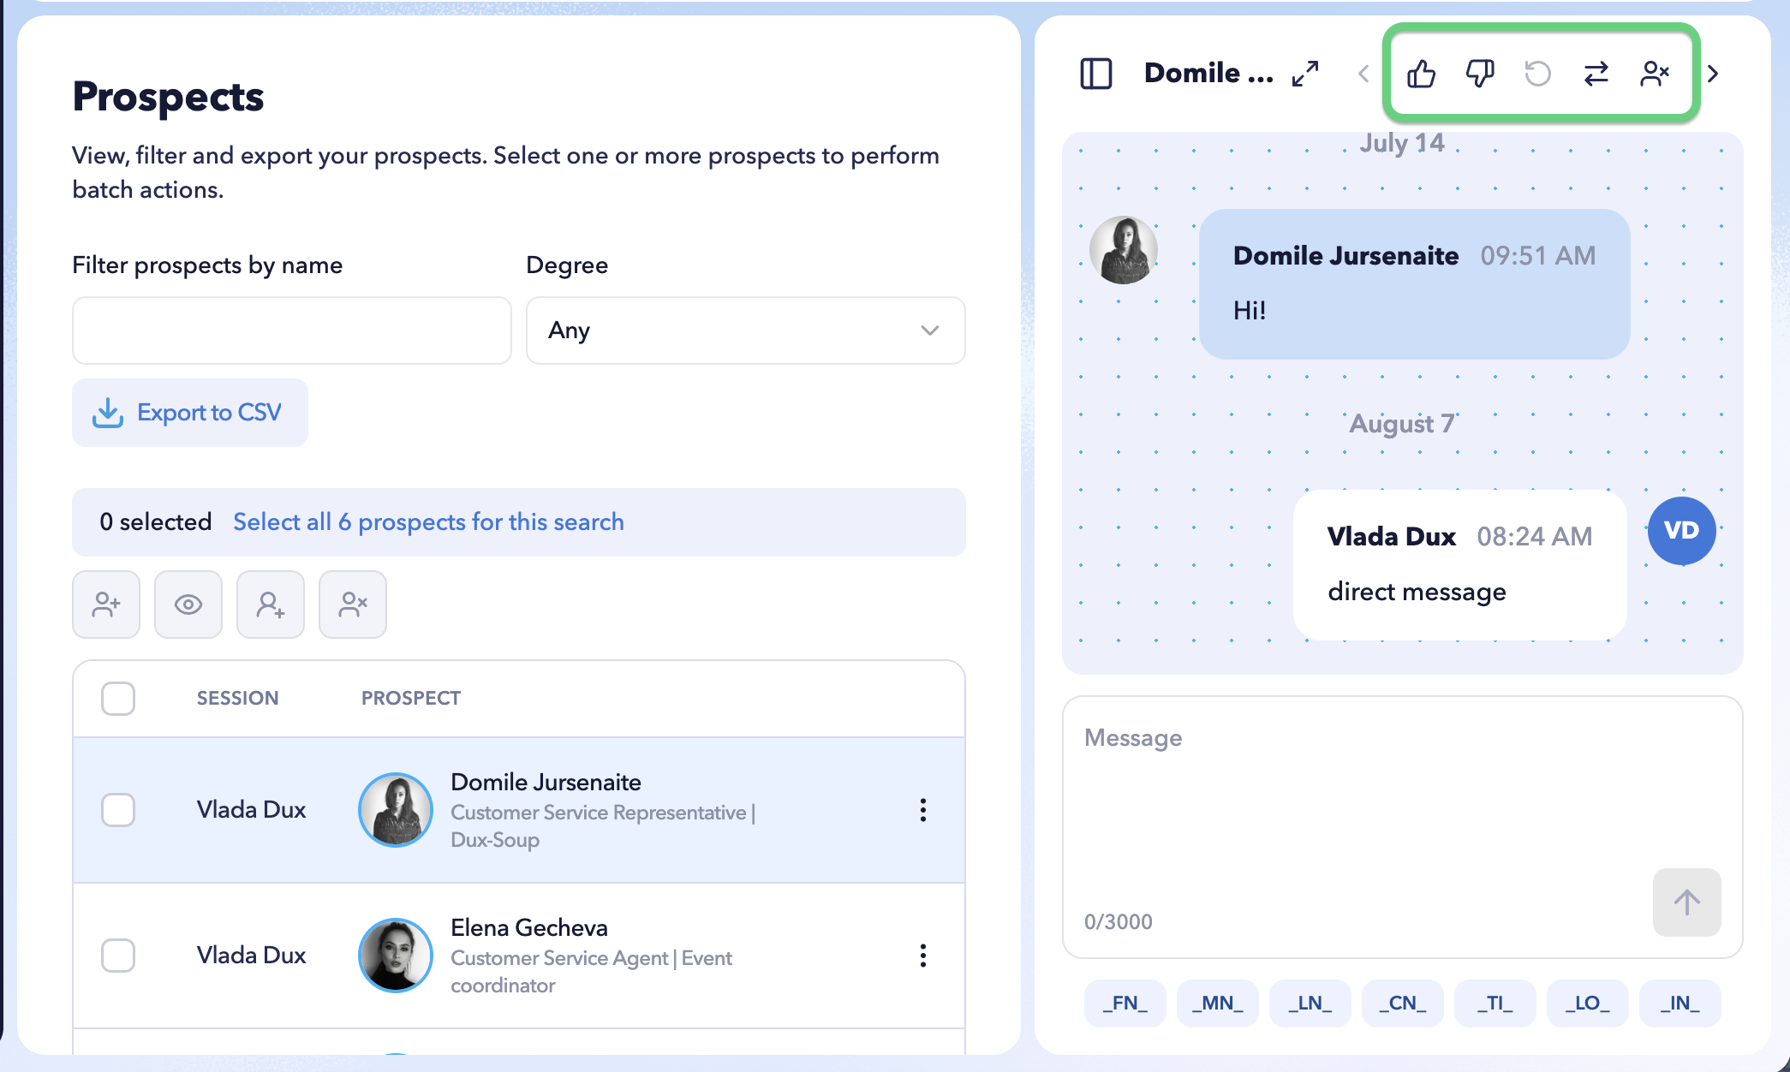Insert the _IN_ placeholder tag
This screenshot has height=1072, width=1790.
[1680, 1004]
